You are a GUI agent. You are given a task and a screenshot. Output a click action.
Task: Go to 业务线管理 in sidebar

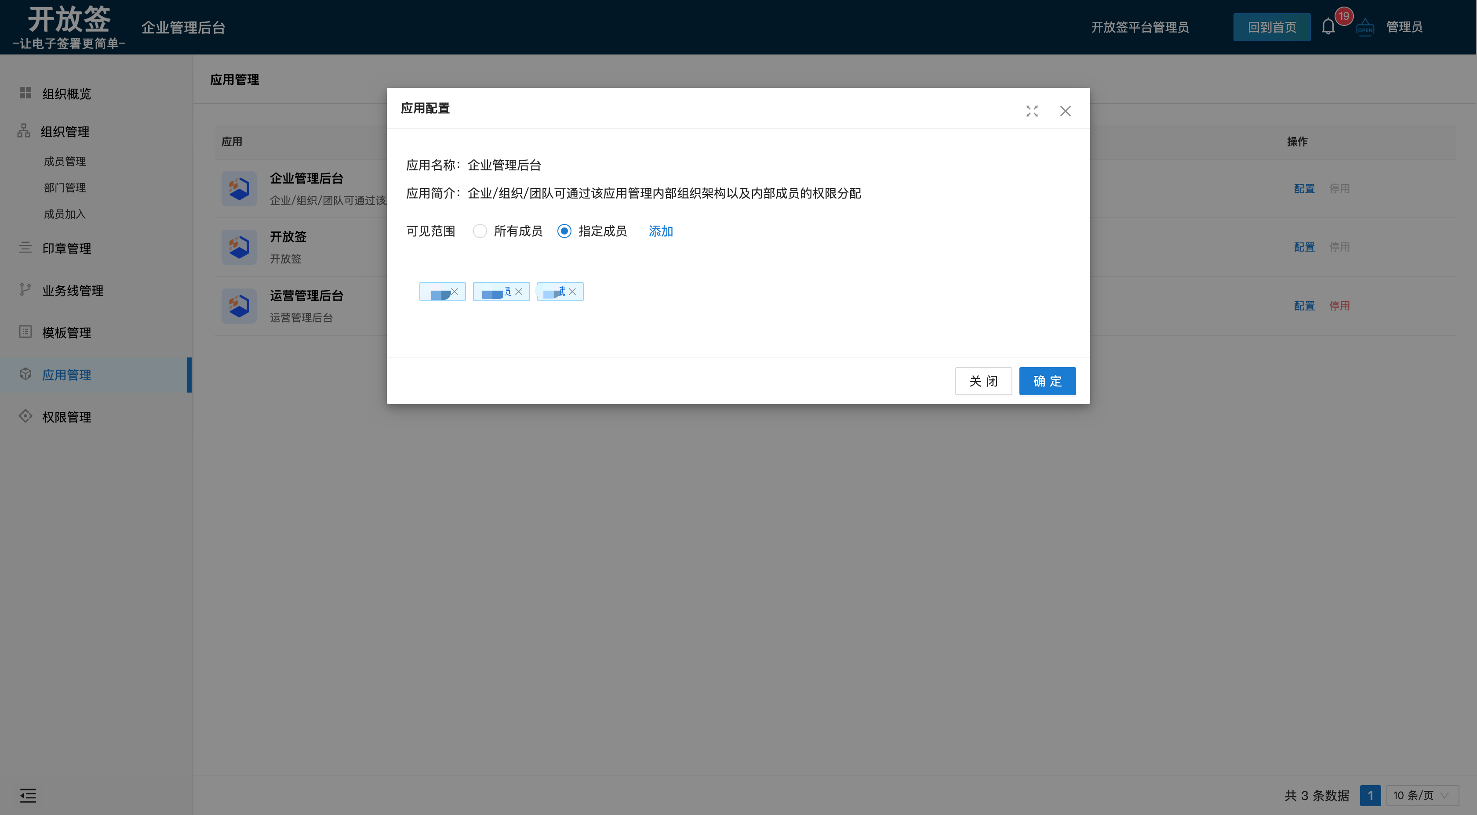[x=73, y=291]
